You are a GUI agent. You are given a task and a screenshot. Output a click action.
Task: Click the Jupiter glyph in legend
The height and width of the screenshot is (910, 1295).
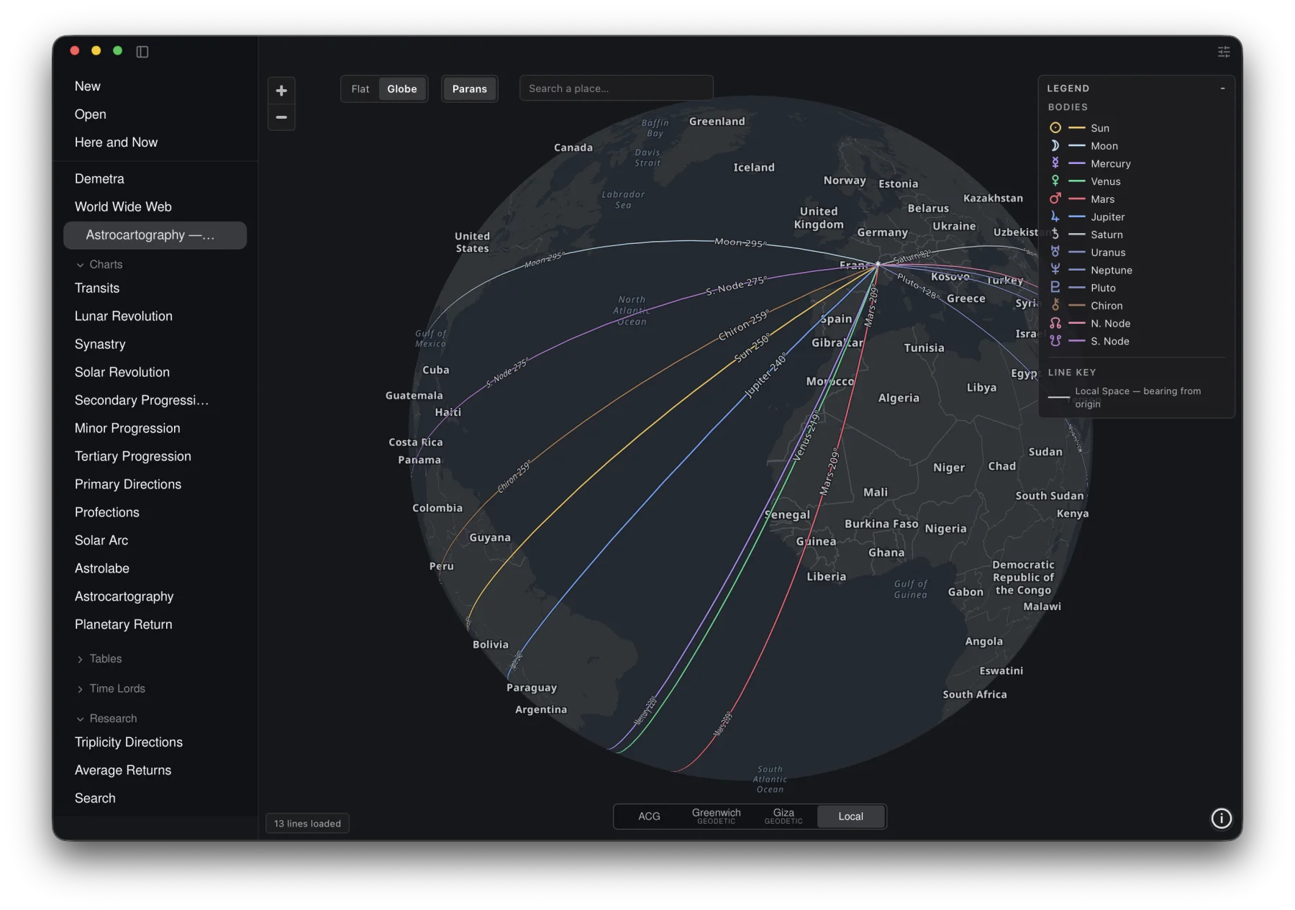click(1055, 217)
